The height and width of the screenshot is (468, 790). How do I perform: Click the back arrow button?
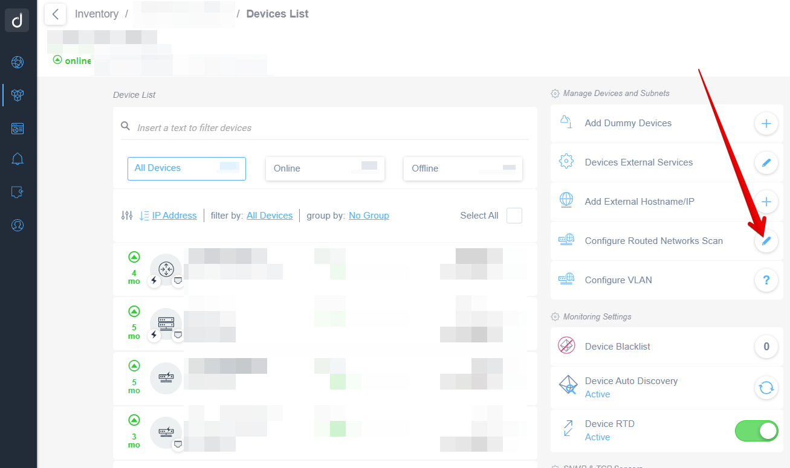pyautogui.click(x=55, y=14)
